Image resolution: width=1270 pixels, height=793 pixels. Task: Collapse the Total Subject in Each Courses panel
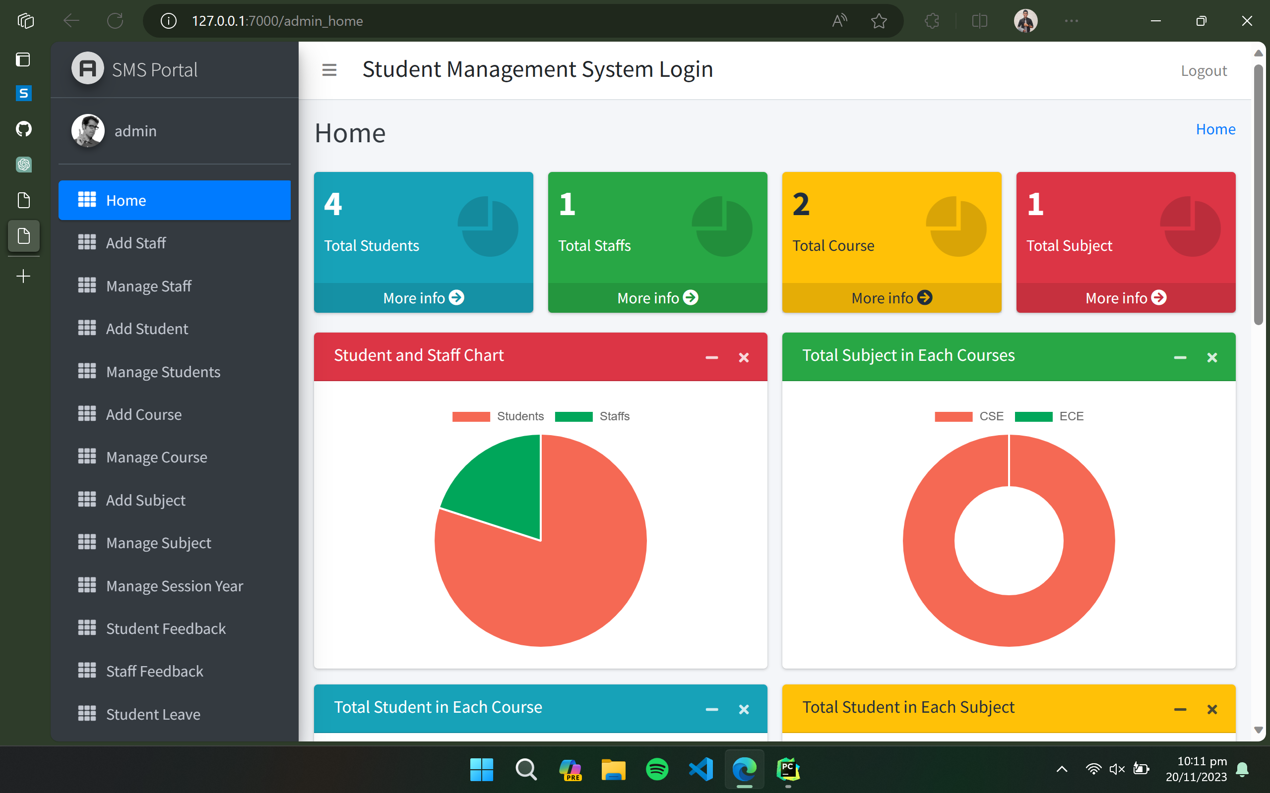tap(1180, 357)
